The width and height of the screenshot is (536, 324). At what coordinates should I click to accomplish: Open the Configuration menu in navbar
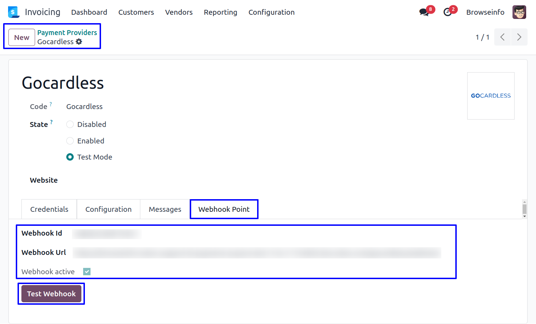pos(271,12)
